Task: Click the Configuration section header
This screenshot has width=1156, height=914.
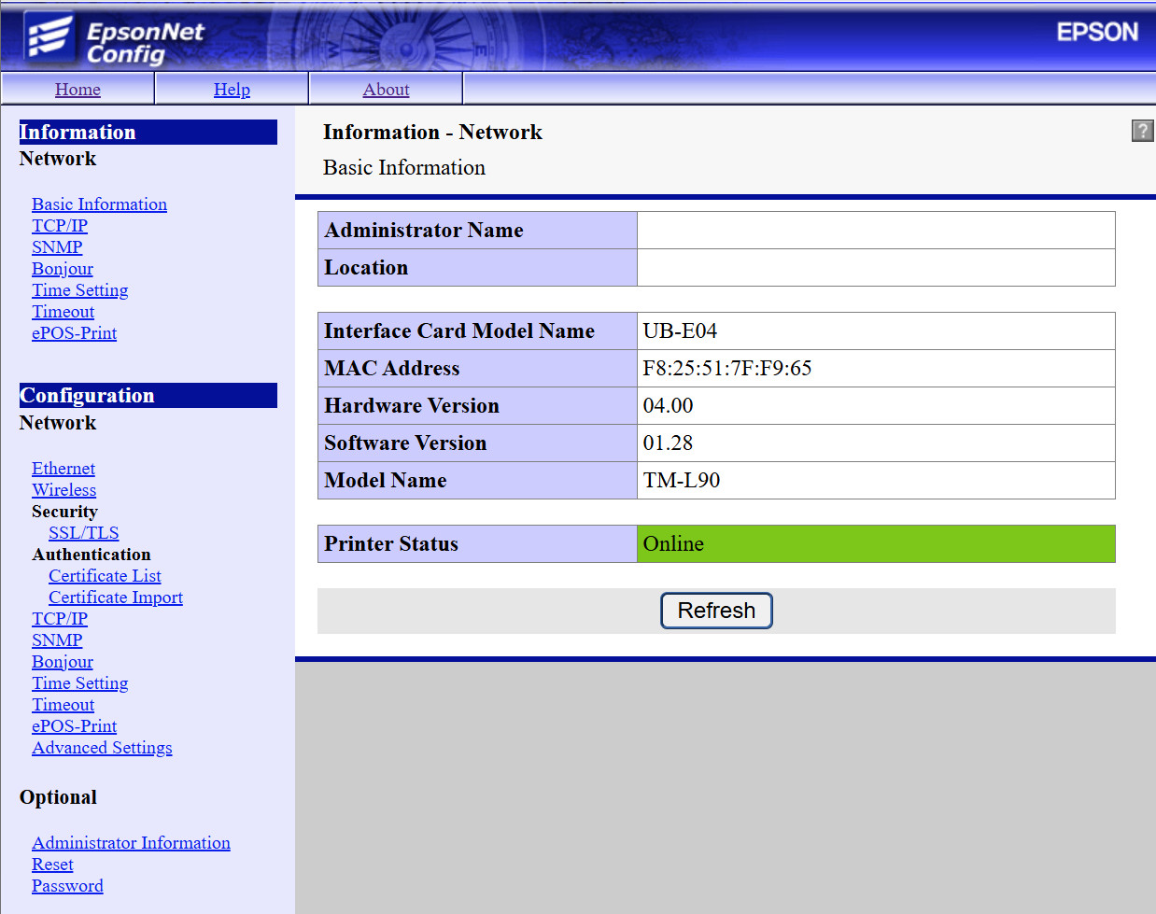Action: (148, 396)
